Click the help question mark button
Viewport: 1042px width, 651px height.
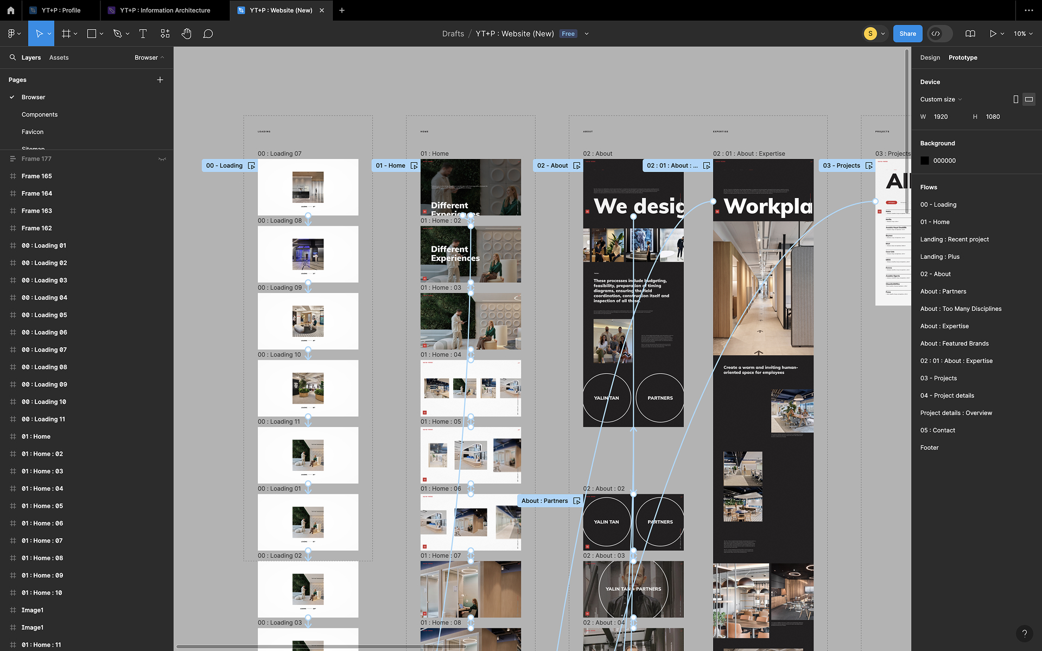point(1024,633)
